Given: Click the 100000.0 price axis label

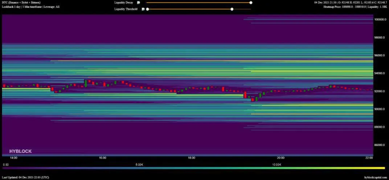Looking at the screenshot, I should tap(380, 20).
